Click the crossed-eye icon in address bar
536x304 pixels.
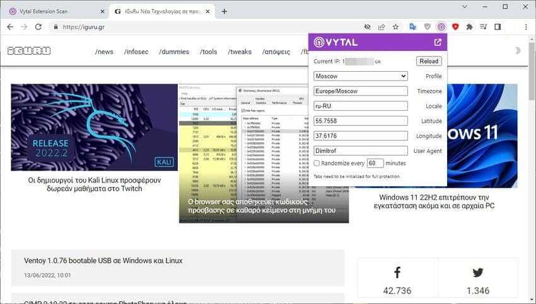pyautogui.click(x=368, y=26)
